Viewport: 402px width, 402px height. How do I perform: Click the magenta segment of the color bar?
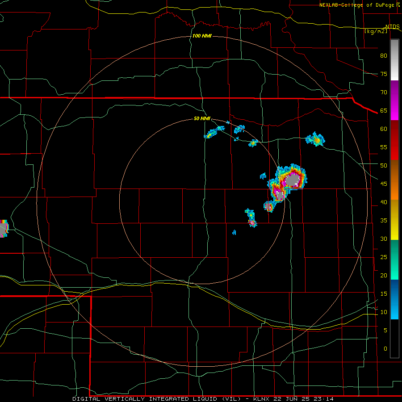[394, 100]
